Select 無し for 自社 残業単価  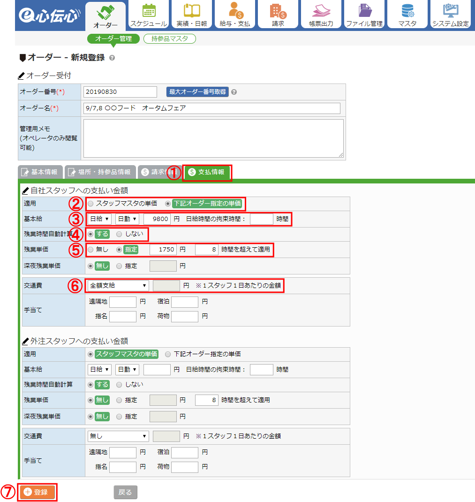90,250
